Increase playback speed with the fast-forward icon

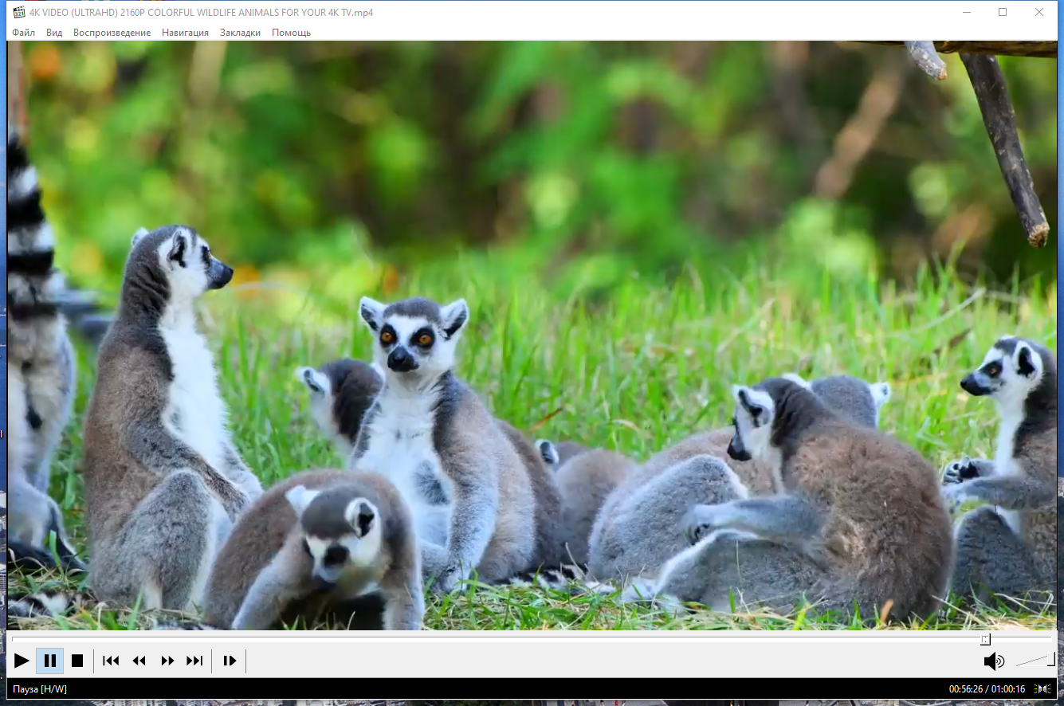(167, 661)
